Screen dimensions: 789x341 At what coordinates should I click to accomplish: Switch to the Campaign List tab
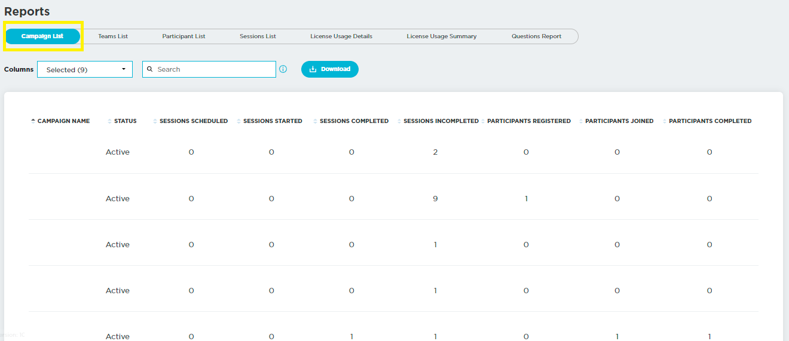point(42,36)
